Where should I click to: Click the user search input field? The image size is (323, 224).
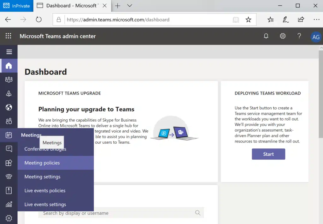tap(117, 213)
